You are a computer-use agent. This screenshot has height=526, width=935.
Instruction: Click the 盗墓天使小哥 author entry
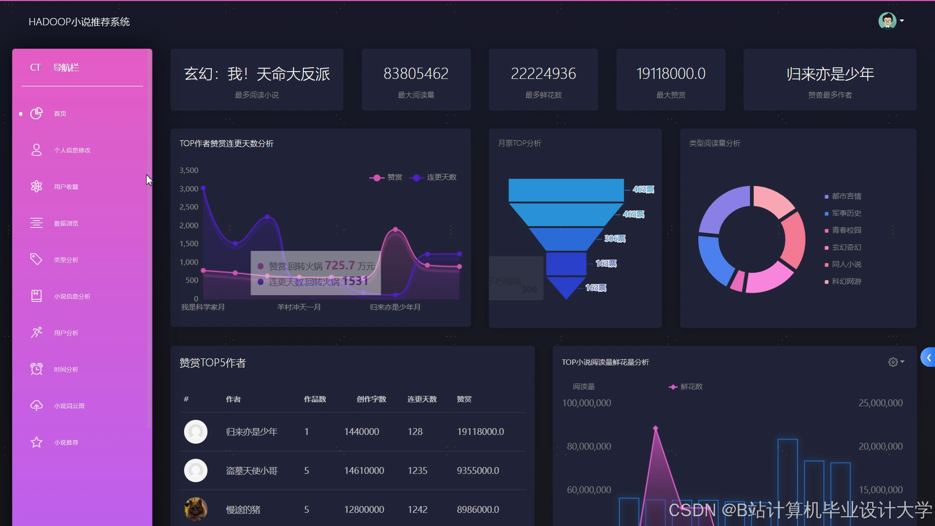coord(251,470)
